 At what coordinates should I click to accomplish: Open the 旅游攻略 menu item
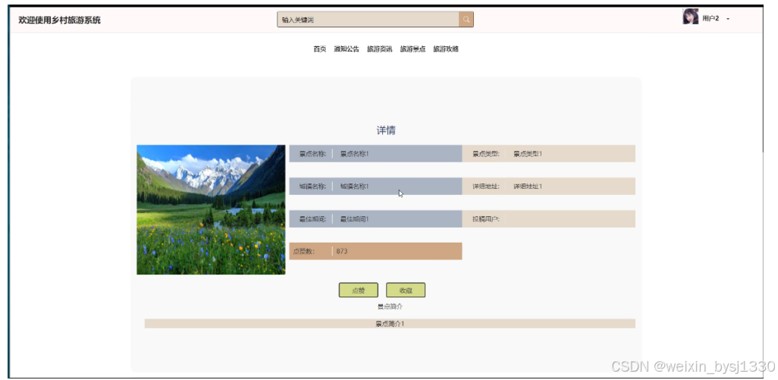(x=446, y=49)
